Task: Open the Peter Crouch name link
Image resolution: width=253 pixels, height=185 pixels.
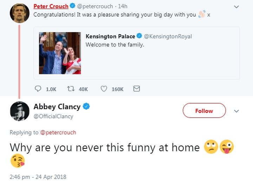Action: pos(51,6)
